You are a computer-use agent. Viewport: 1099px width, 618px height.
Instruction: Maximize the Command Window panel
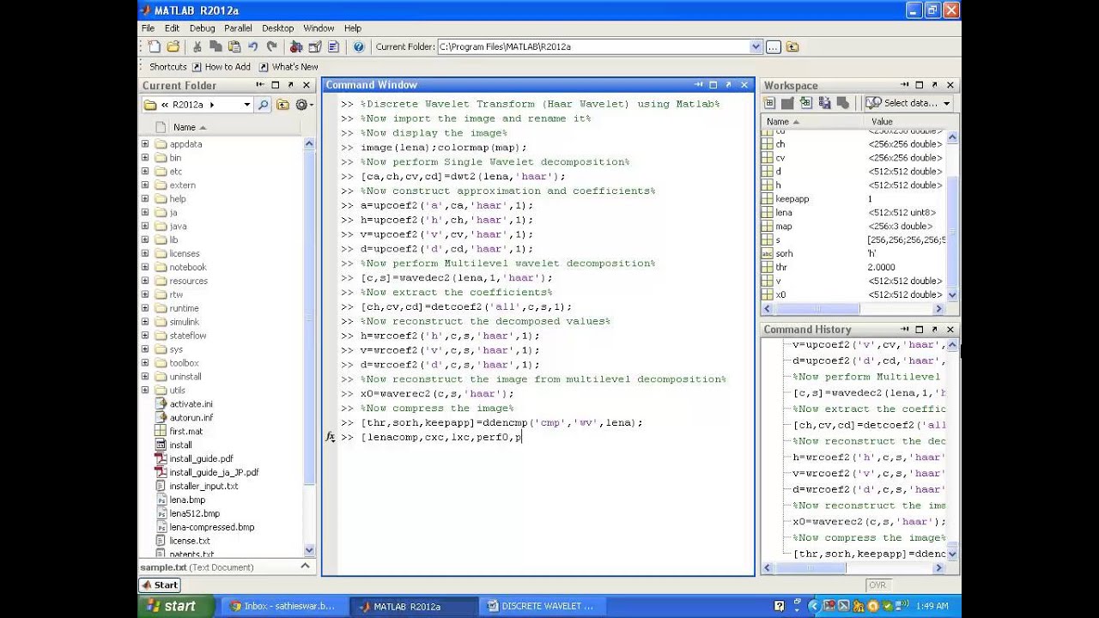click(x=713, y=85)
